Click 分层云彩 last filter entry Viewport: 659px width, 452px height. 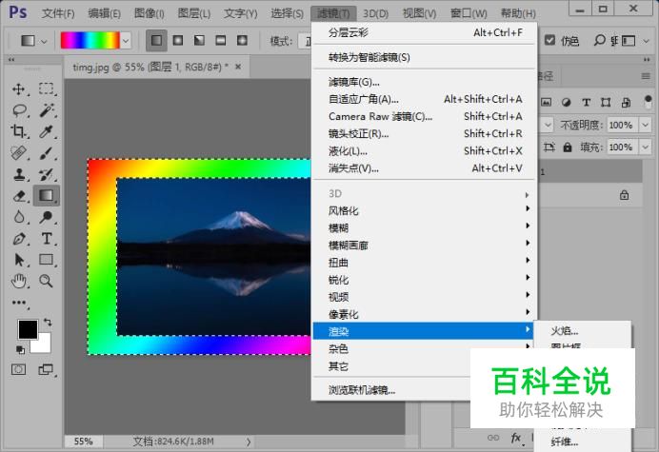(424, 32)
